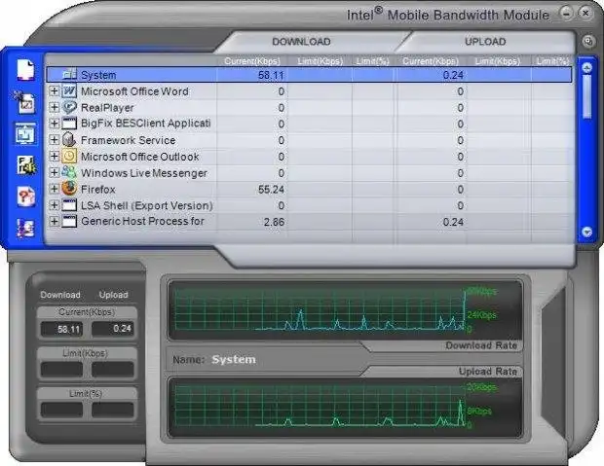The image size is (604, 466).
Task: Click the Upload current field showing 0.24
Action: coord(112,329)
